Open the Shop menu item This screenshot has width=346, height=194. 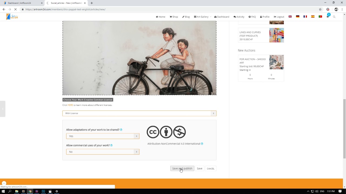coord(174,17)
